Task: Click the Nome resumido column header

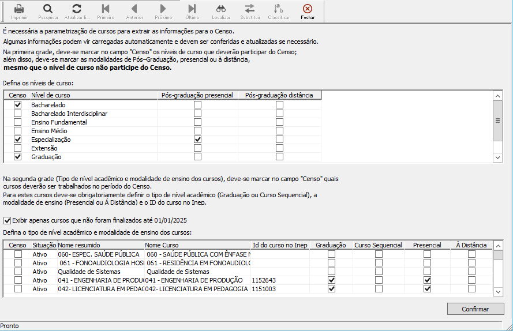Action: [x=101, y=245]
